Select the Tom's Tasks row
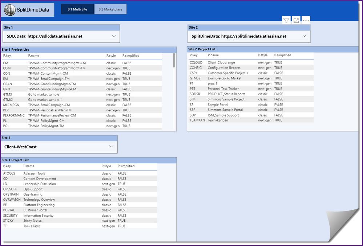Image resolution: width=363 pixels, height=246 pixels. click(x=80, y=226)
